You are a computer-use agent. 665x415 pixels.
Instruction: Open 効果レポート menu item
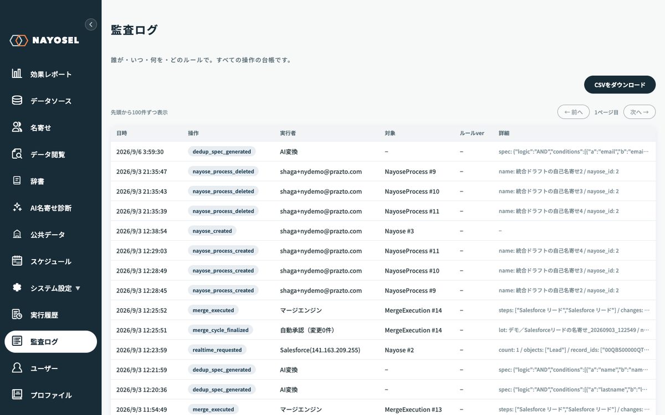pos(50,74)
